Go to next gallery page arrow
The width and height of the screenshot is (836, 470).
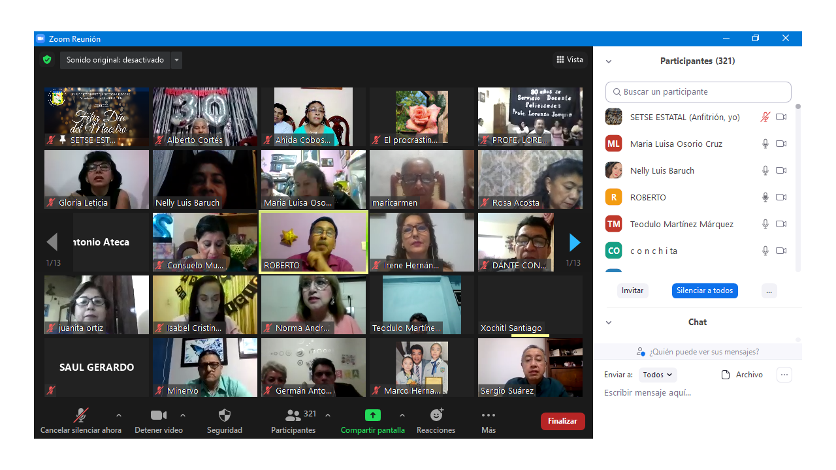tap(575, 242)
